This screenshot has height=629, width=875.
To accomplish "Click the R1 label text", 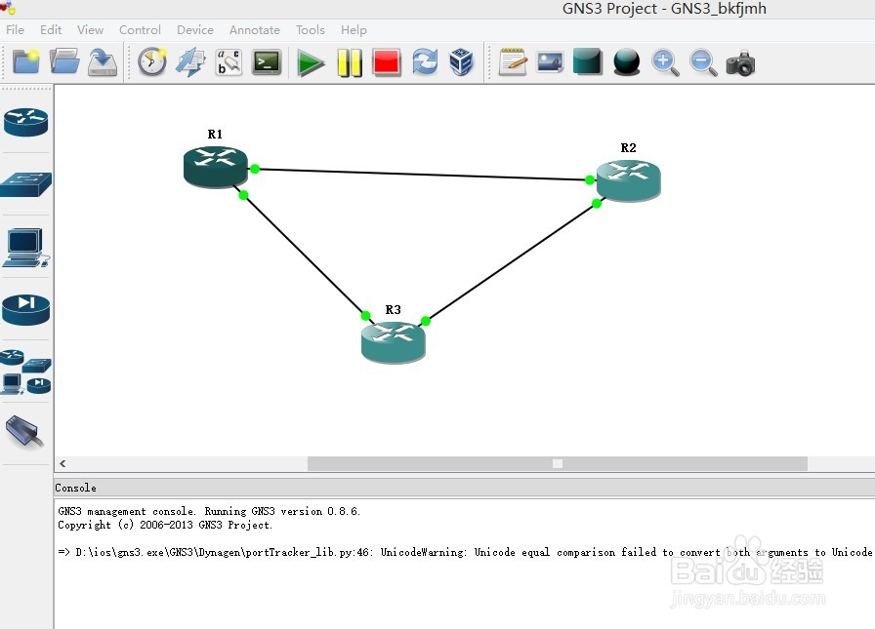I will [215, 135].
